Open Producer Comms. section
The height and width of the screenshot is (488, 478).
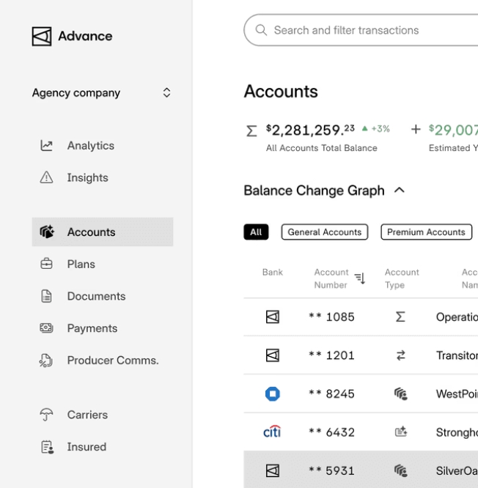113,361
